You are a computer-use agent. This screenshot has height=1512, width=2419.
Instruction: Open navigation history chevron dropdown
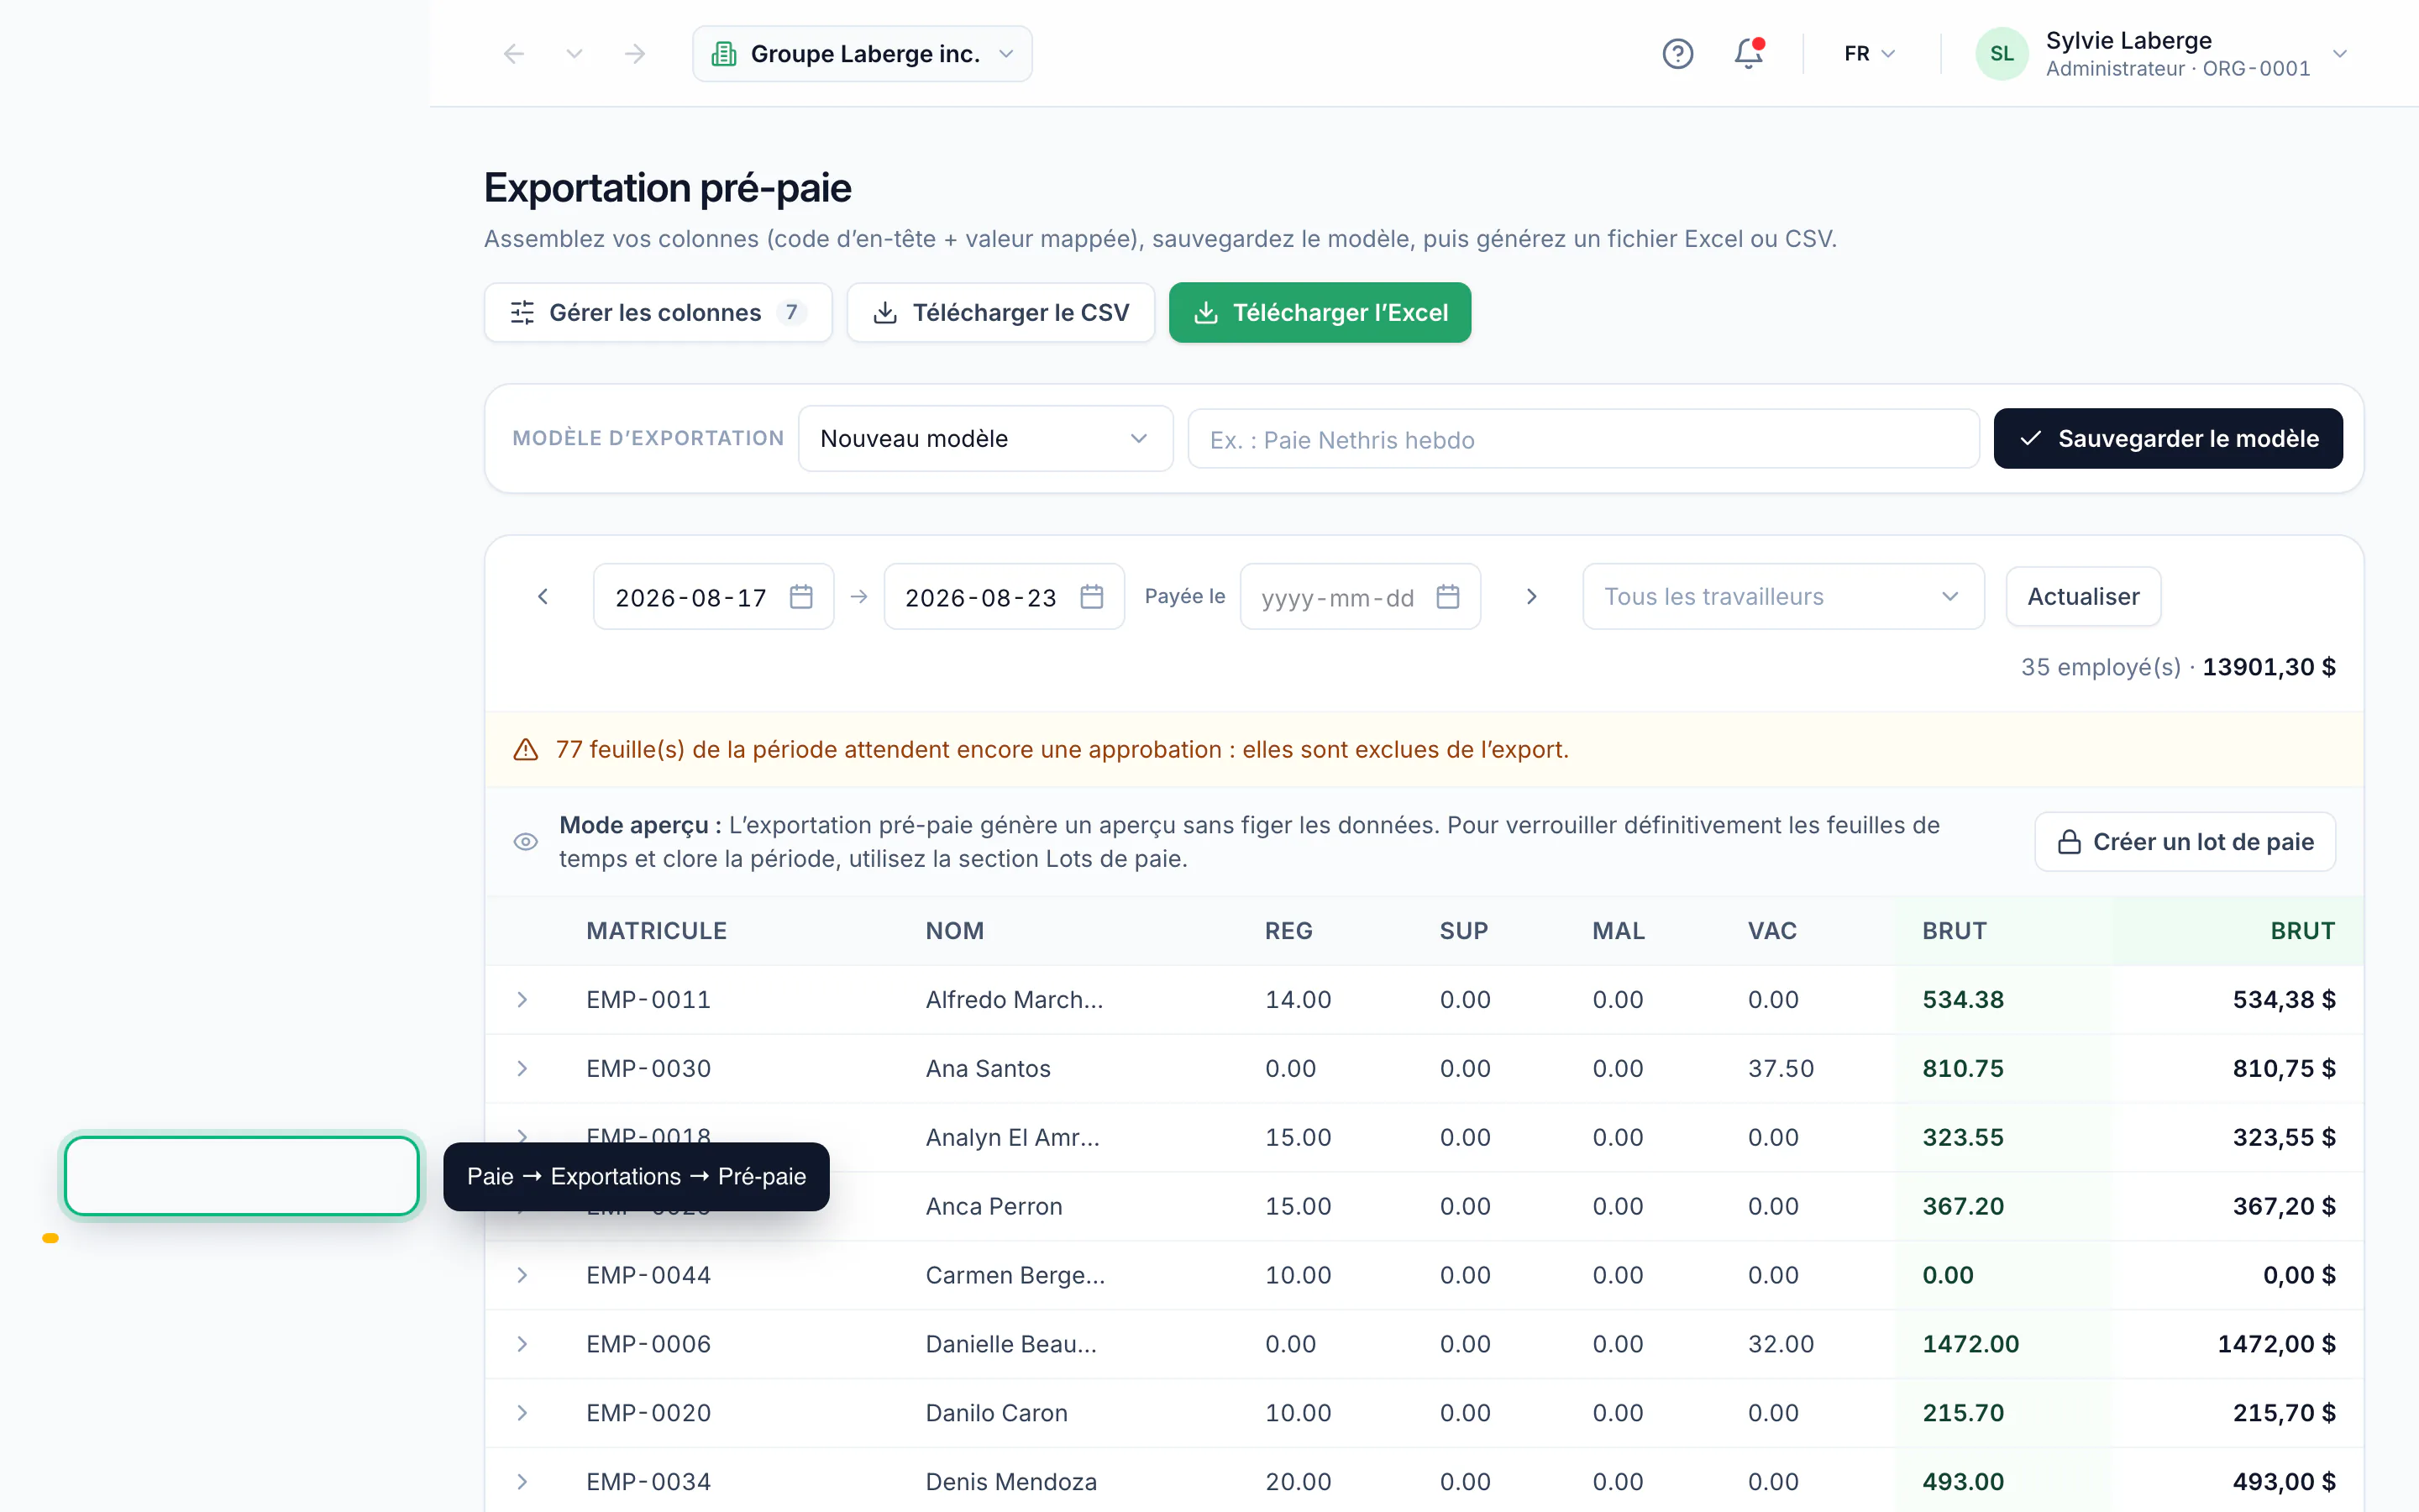click(574, 54)
